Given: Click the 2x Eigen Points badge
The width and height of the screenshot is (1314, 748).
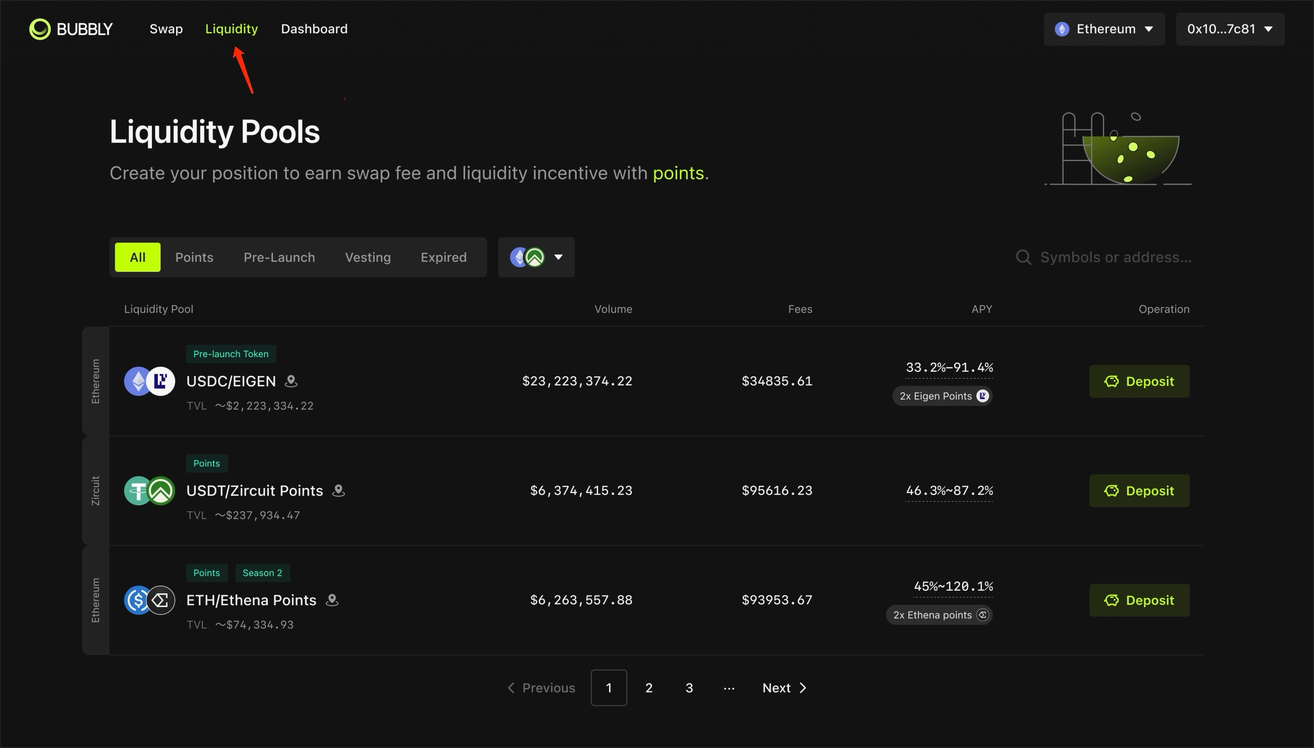Looking at the screenshot, I should click(942, 396).
